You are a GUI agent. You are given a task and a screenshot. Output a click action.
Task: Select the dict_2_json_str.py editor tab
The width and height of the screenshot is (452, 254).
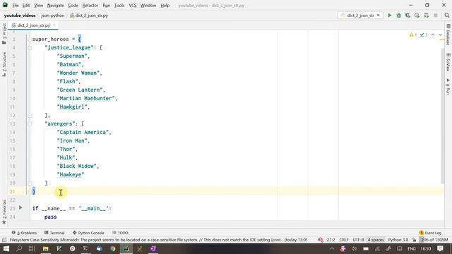33,25
